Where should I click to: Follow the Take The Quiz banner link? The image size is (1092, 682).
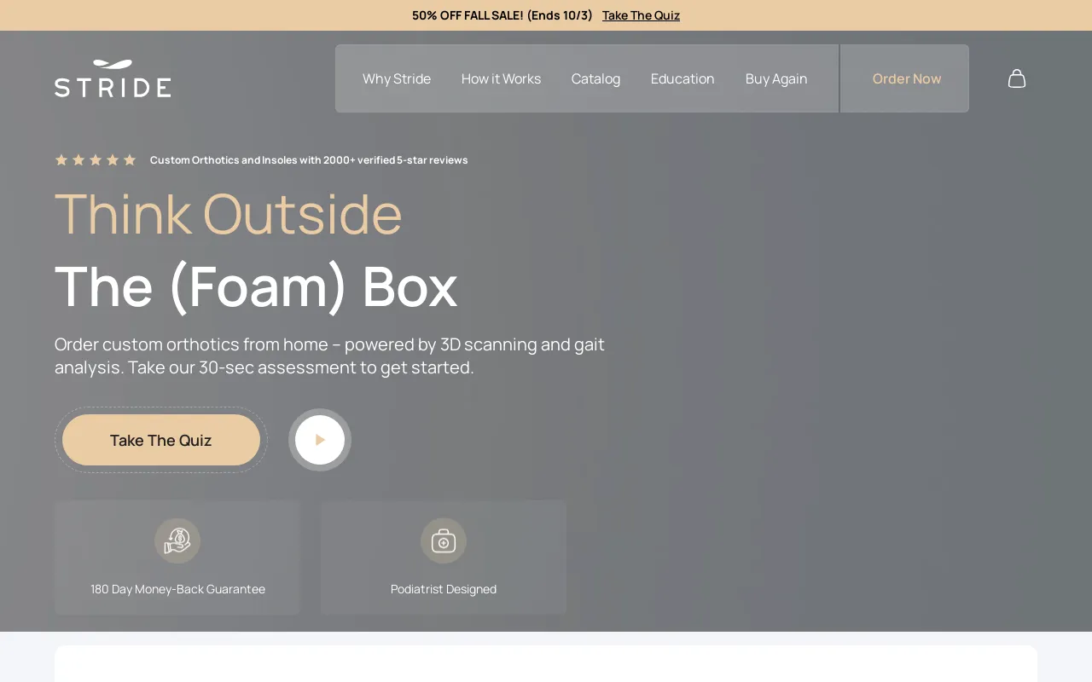[x=641, y=15]
